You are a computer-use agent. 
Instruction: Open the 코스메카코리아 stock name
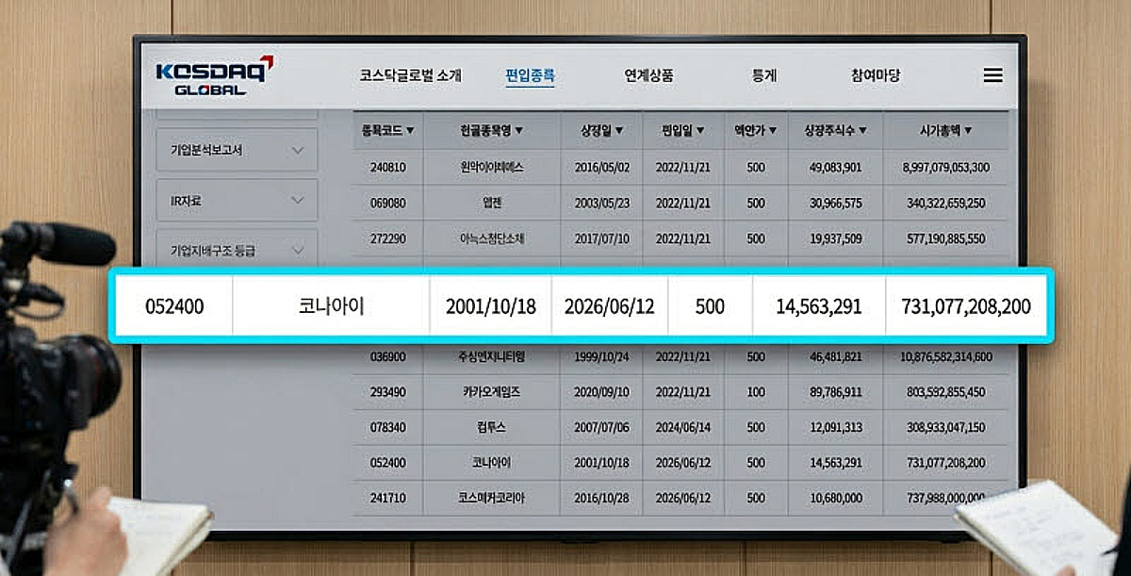tap(491, 498)
